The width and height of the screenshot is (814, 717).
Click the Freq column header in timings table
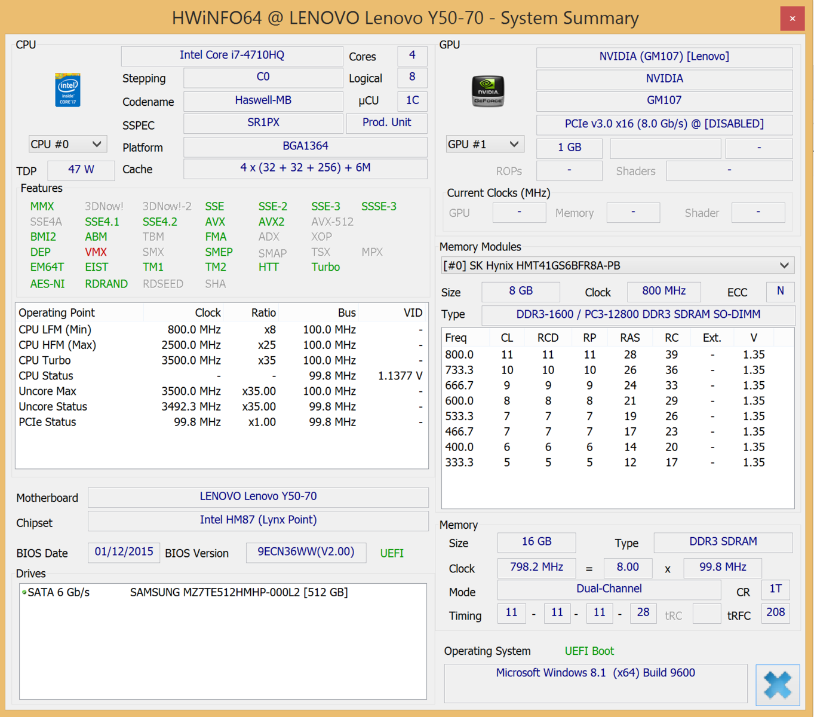(465, 338)
